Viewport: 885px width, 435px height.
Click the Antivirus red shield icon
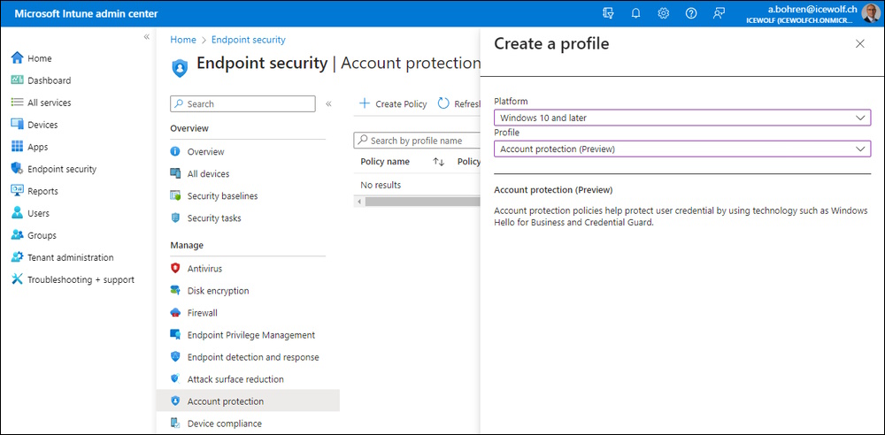pyautogui.click(x=175, y=268)
